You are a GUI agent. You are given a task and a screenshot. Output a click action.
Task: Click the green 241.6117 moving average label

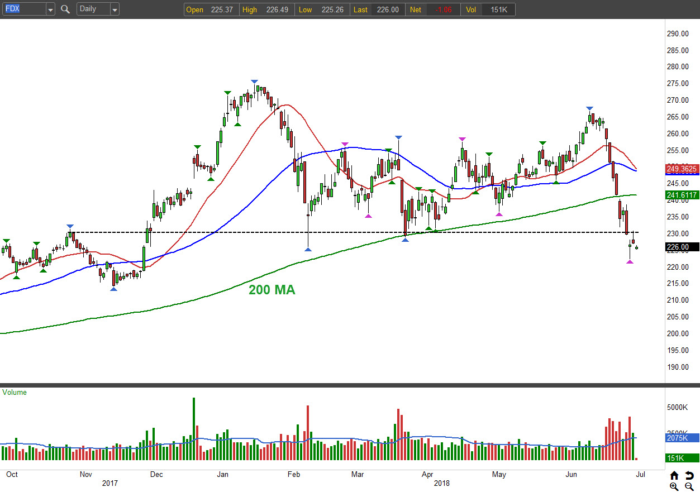click(x=682, y=195)
